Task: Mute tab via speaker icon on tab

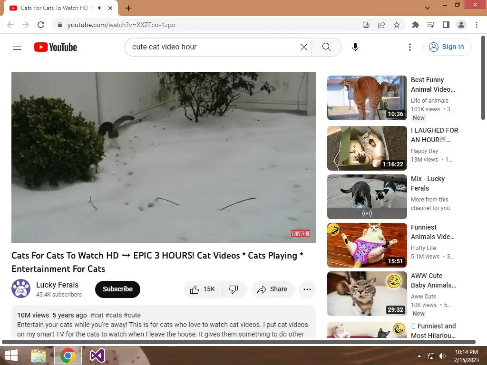Action: [x=100, y=8]
